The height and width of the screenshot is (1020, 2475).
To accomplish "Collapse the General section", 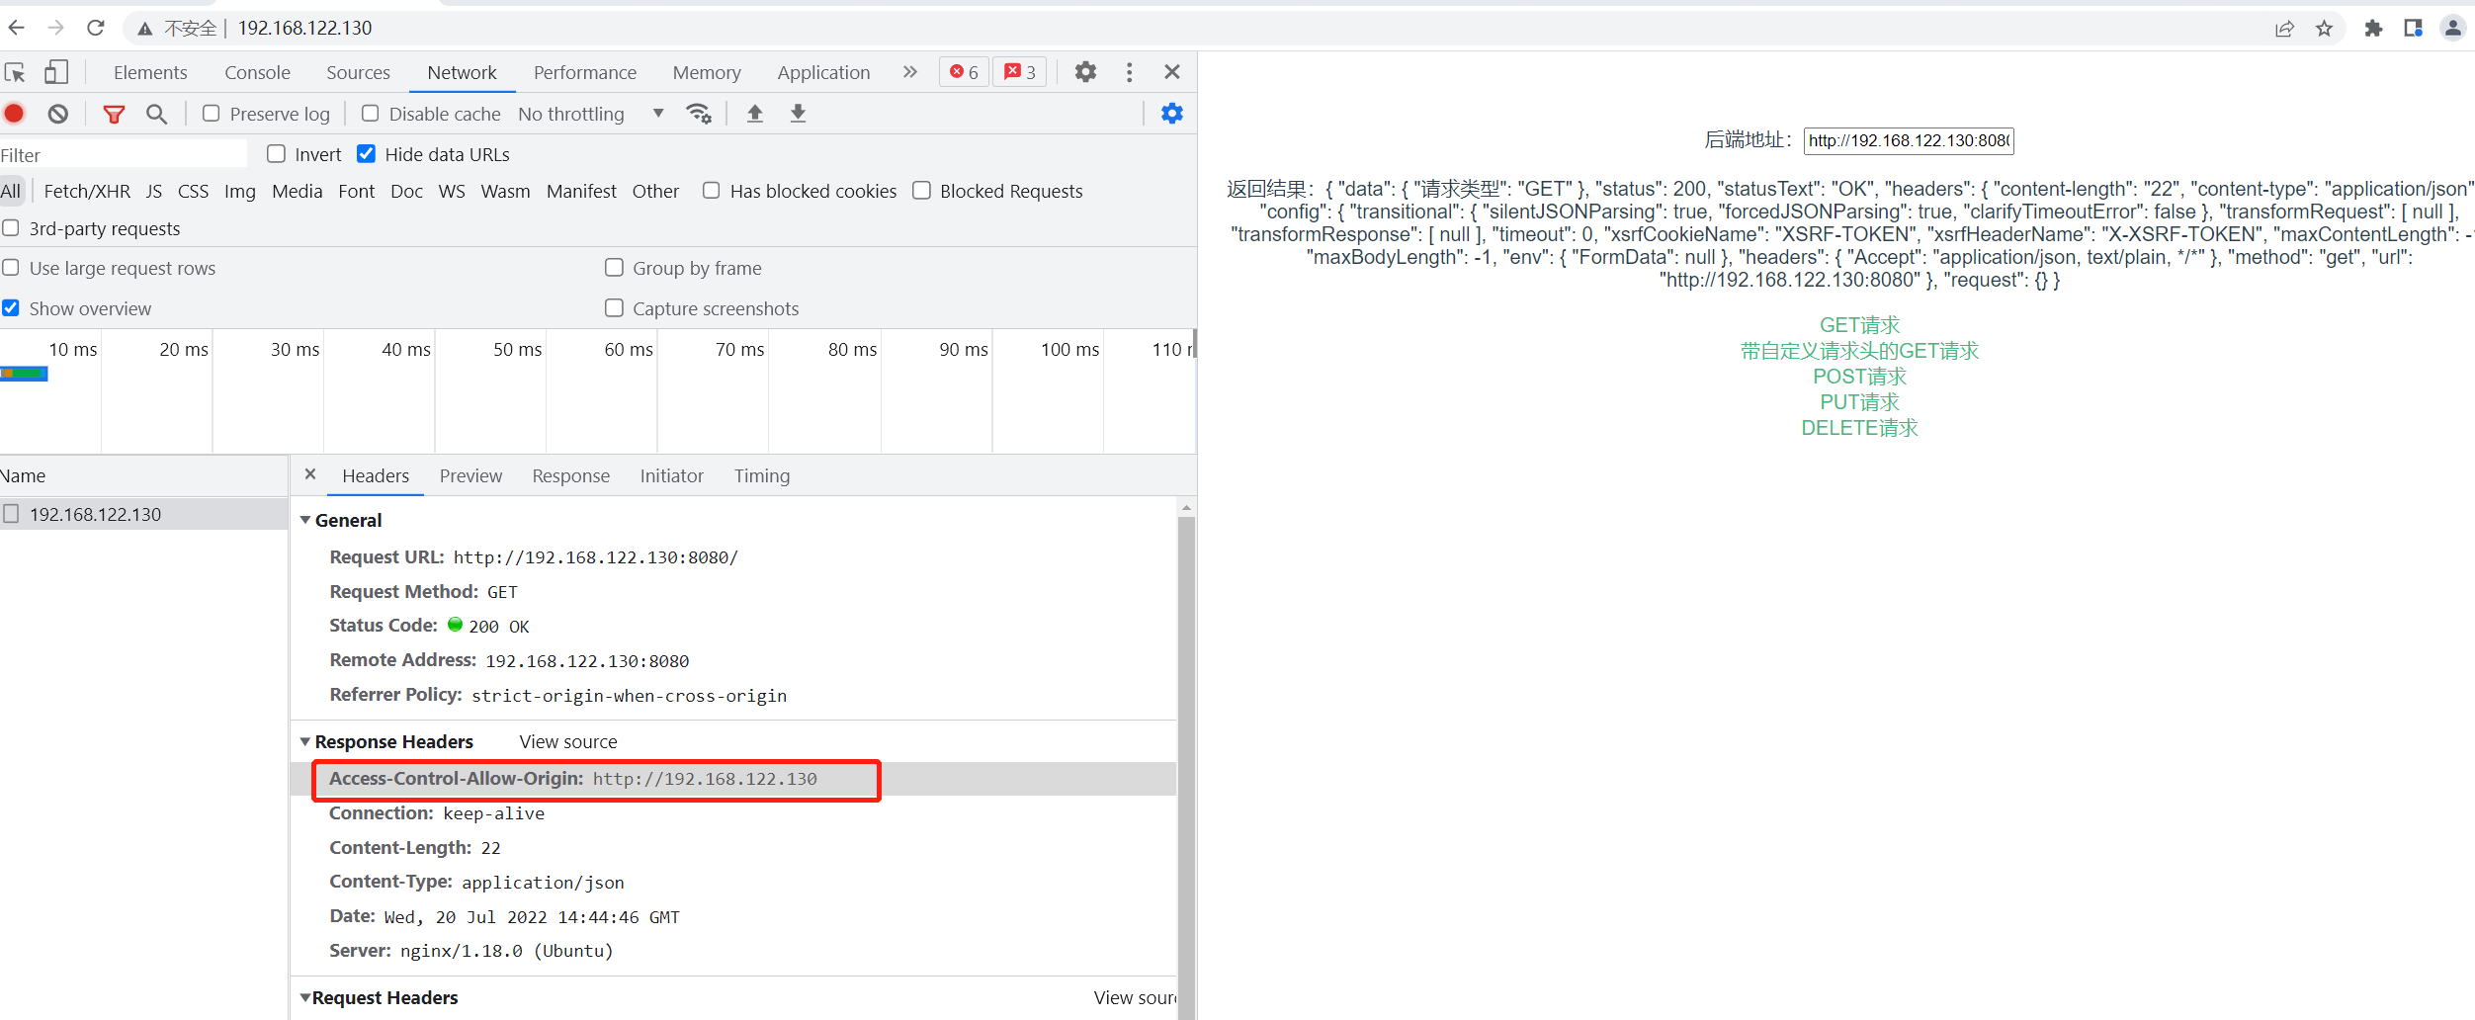I will (305, 520).
